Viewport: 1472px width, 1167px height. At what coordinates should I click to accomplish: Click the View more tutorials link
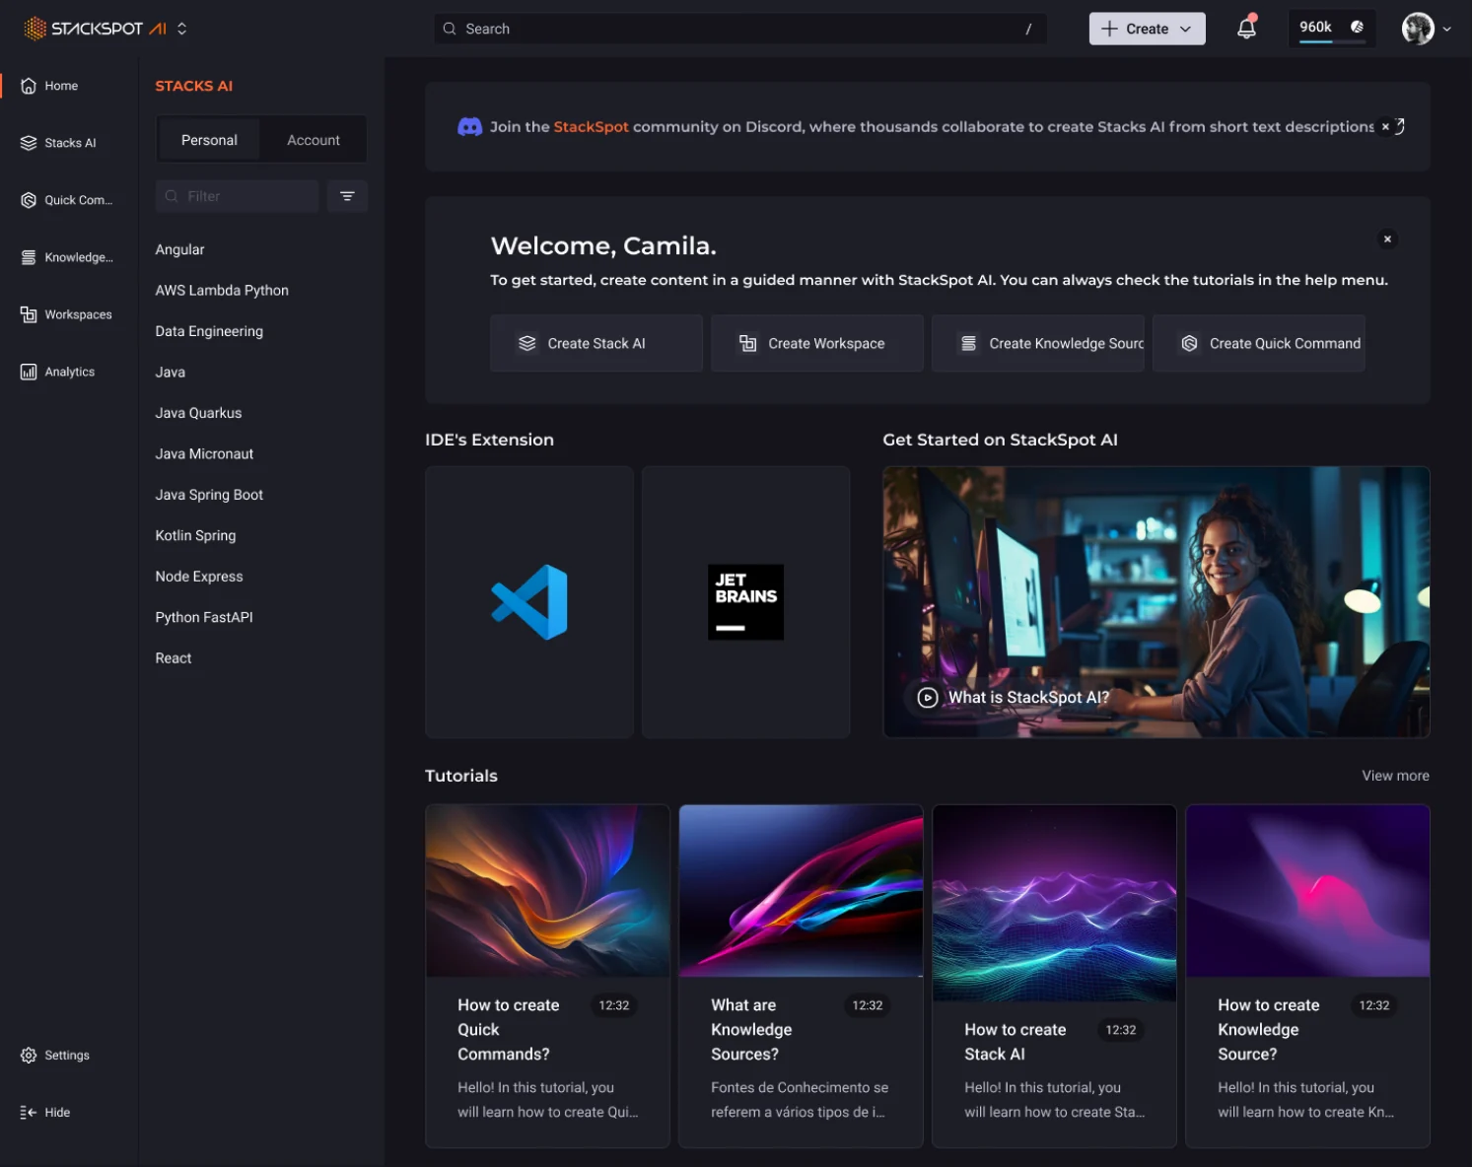coord(1395,776)
